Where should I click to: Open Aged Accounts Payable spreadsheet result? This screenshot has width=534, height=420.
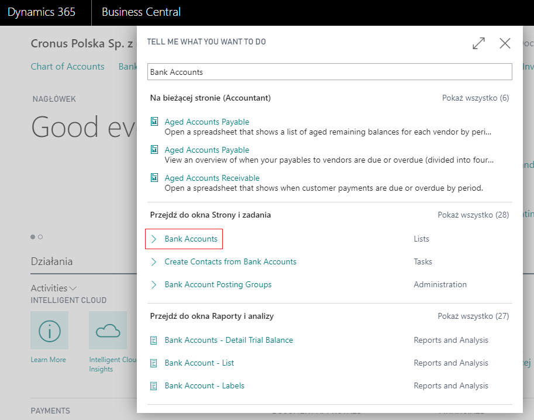pos(206,122)
